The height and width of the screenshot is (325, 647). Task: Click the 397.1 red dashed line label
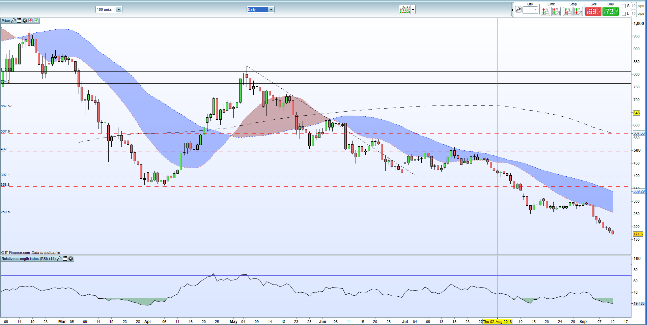5,175
